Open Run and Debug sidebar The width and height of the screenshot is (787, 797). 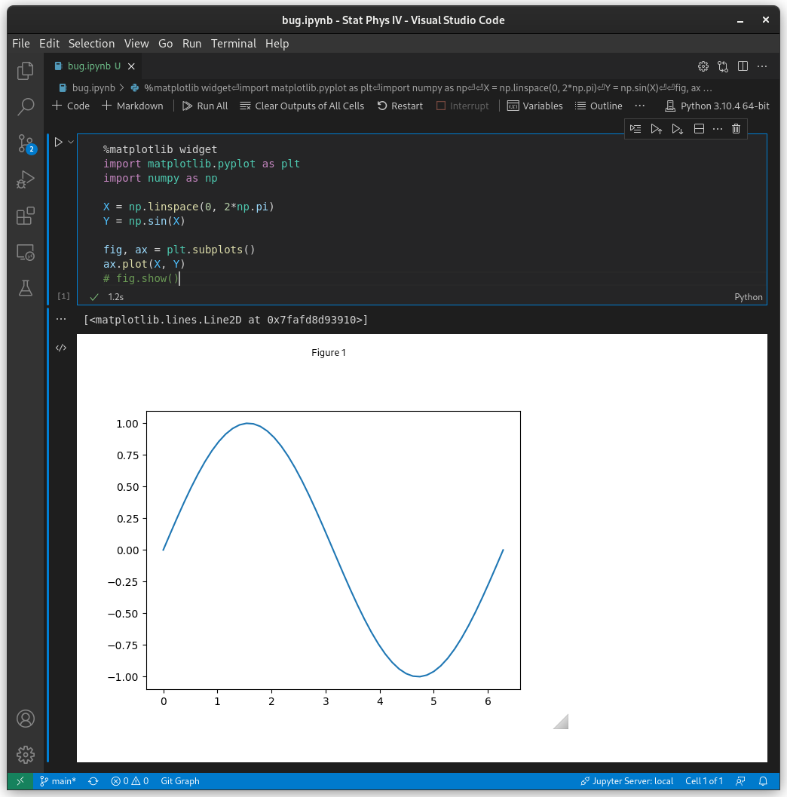tap(25, 179)
